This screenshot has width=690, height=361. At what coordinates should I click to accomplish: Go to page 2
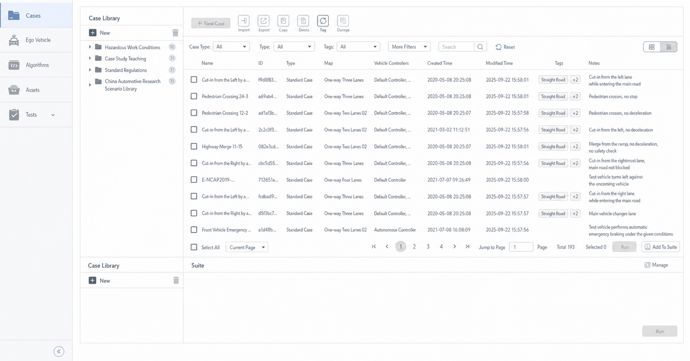click(414, 246)
